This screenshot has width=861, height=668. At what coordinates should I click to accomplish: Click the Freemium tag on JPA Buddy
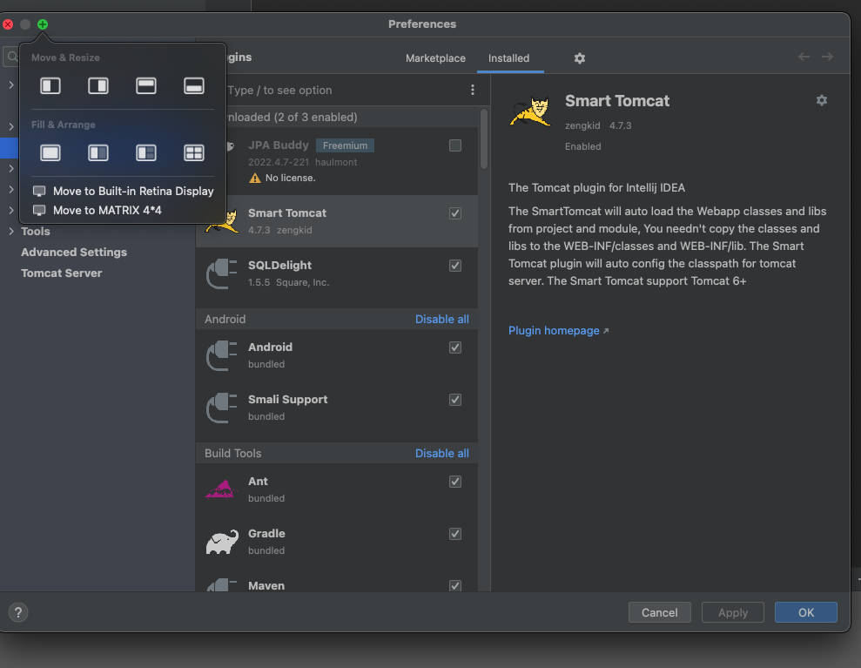pos(345,145)
